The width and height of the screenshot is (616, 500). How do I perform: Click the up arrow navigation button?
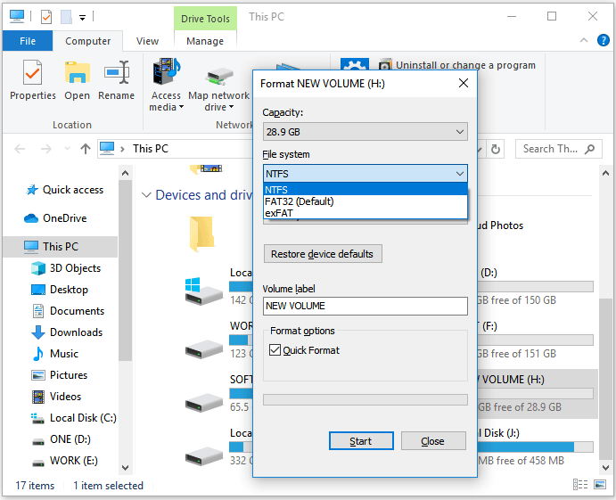85,149
